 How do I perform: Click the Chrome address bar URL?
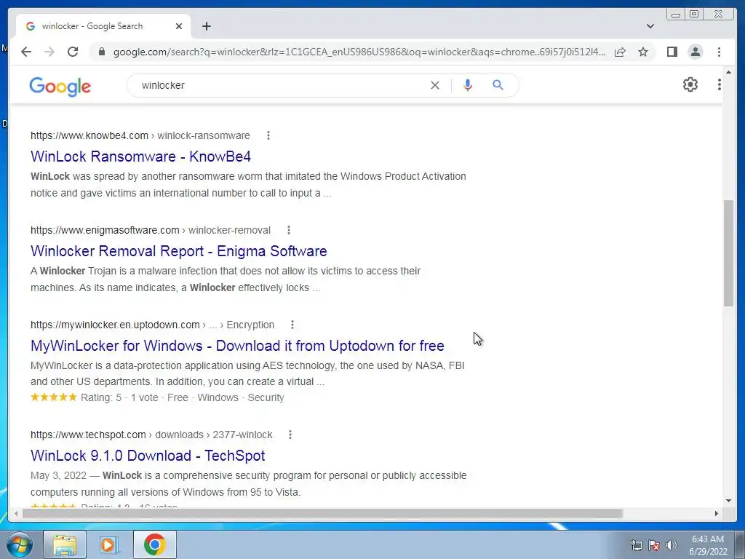[359, 52]
